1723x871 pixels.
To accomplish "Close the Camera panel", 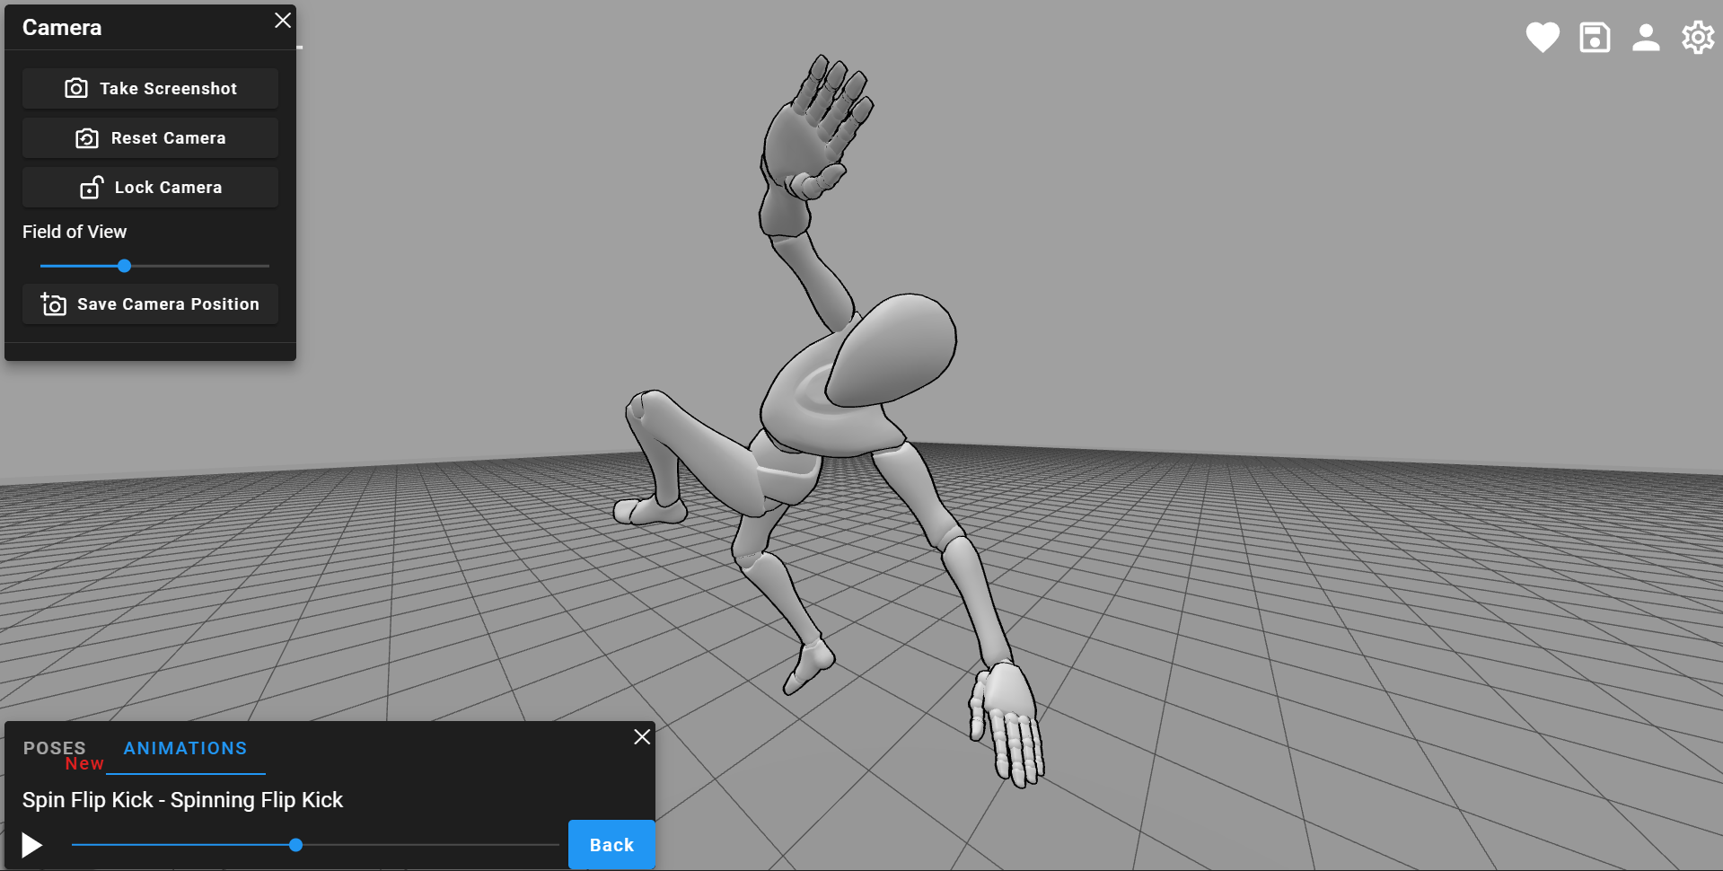I will coord(282,20).
